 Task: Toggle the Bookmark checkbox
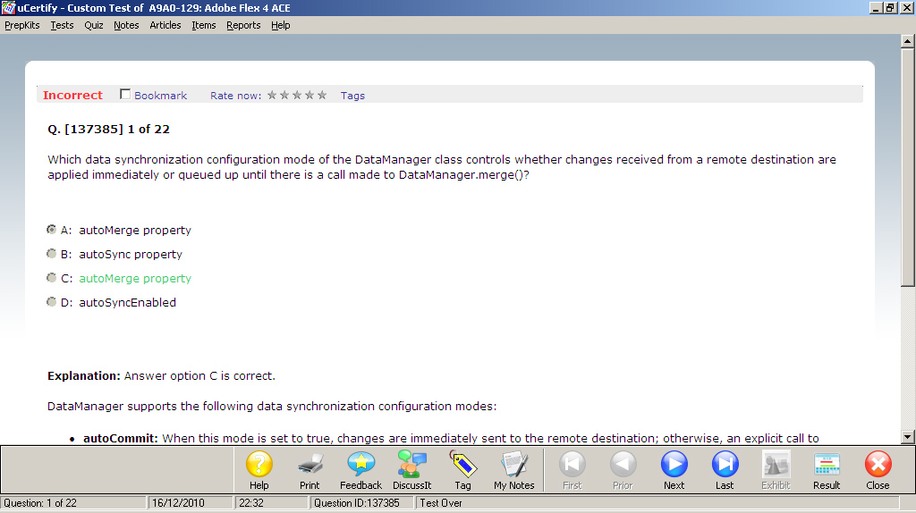click(125, 94)
